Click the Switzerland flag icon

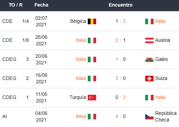[149, 79]
